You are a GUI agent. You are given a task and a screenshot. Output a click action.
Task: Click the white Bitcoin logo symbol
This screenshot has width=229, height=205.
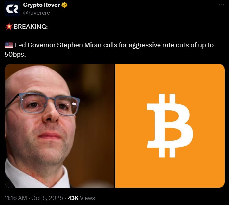(170, 126)
